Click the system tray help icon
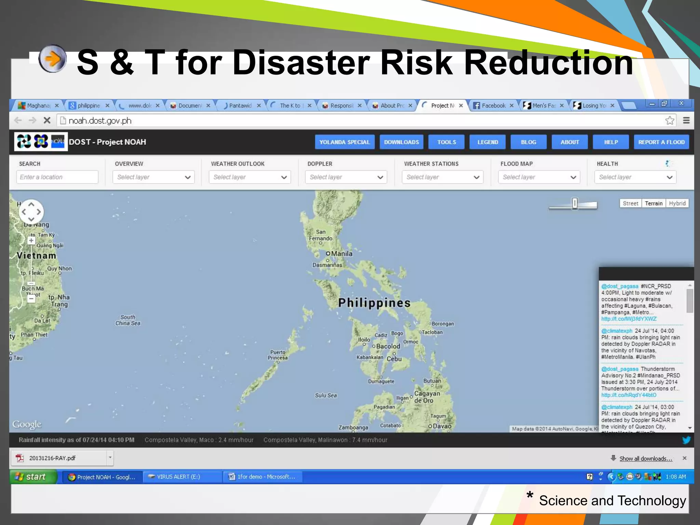The image size is (700, 525). point(590,476)
